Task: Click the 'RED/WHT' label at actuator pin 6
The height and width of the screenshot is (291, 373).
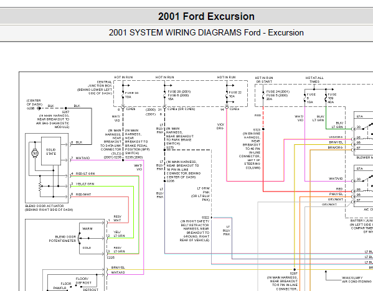Action: [83, 195]
